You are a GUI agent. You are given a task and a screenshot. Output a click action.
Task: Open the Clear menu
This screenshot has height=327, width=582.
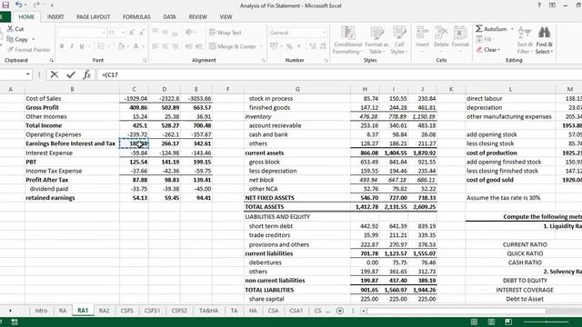pyautogui.click(x=488, y=49)
